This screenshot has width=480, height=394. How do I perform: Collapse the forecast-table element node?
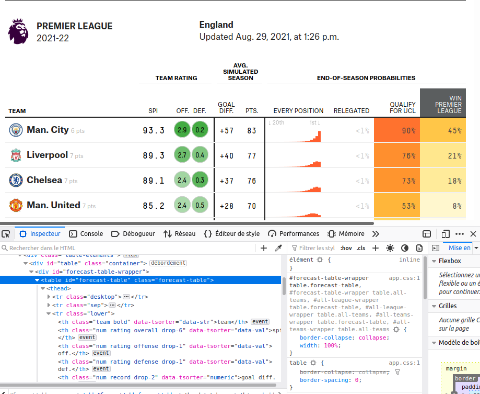point(37,280)
